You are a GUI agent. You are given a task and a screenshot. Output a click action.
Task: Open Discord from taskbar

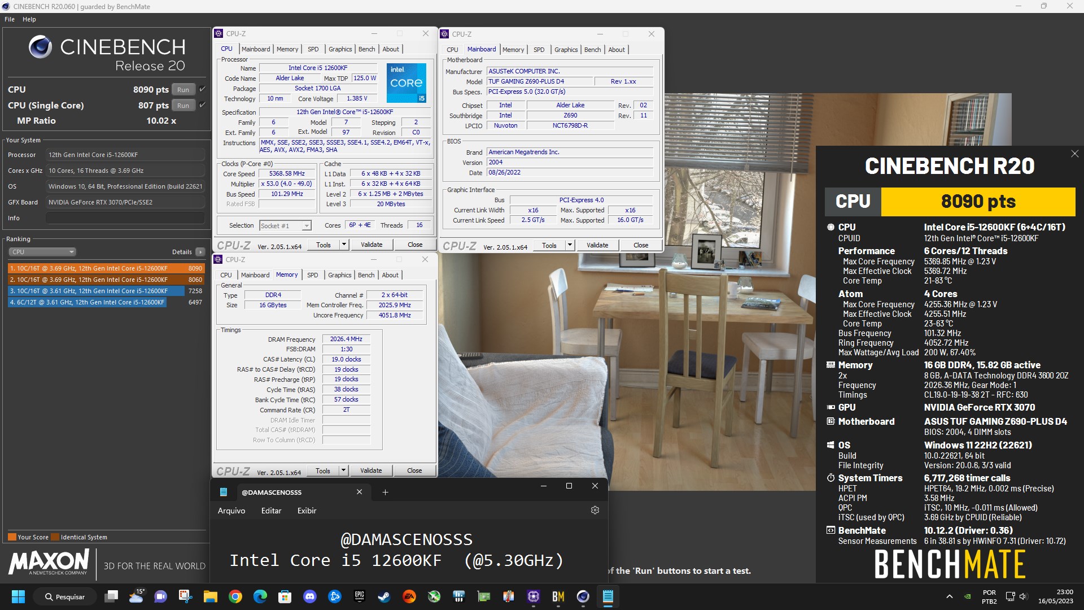tap(310, 596)
